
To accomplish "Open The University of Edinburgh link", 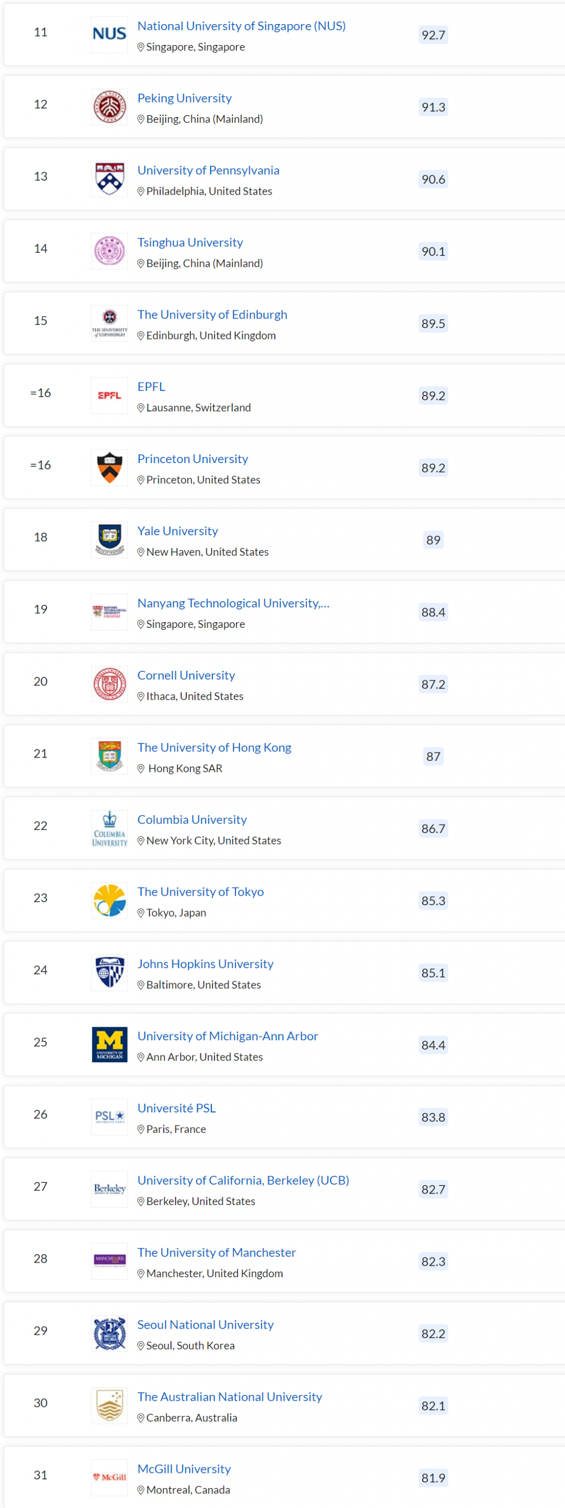I will pos(212,314).
